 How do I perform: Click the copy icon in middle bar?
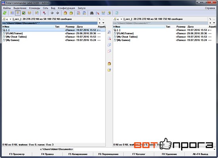coord(109,45)
